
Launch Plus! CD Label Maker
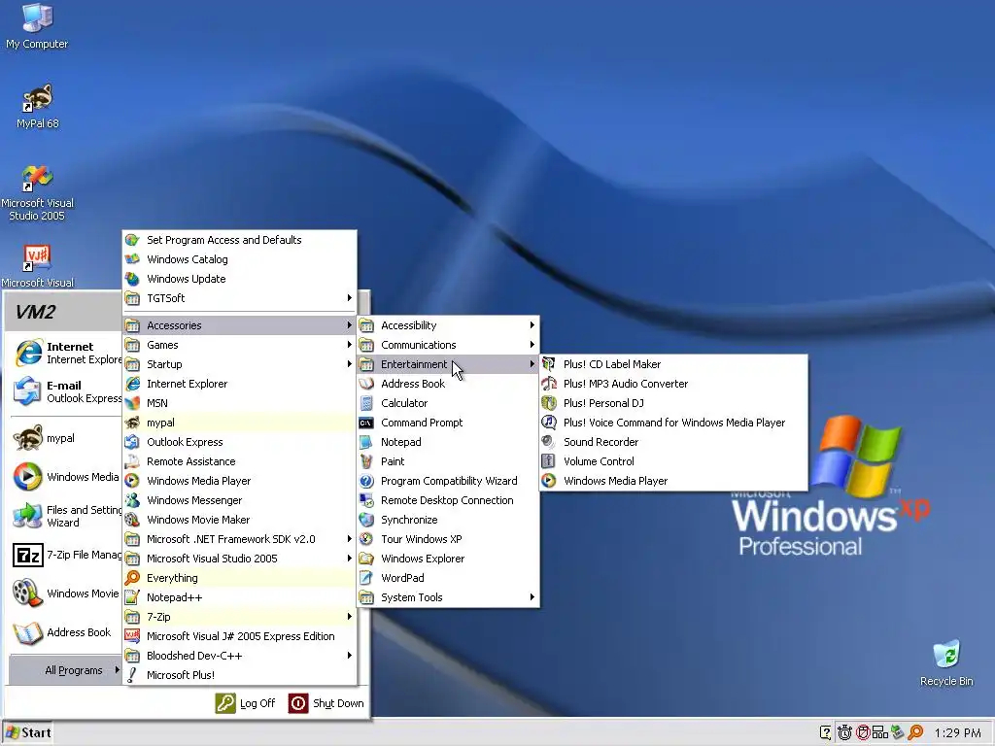point(673,364)
